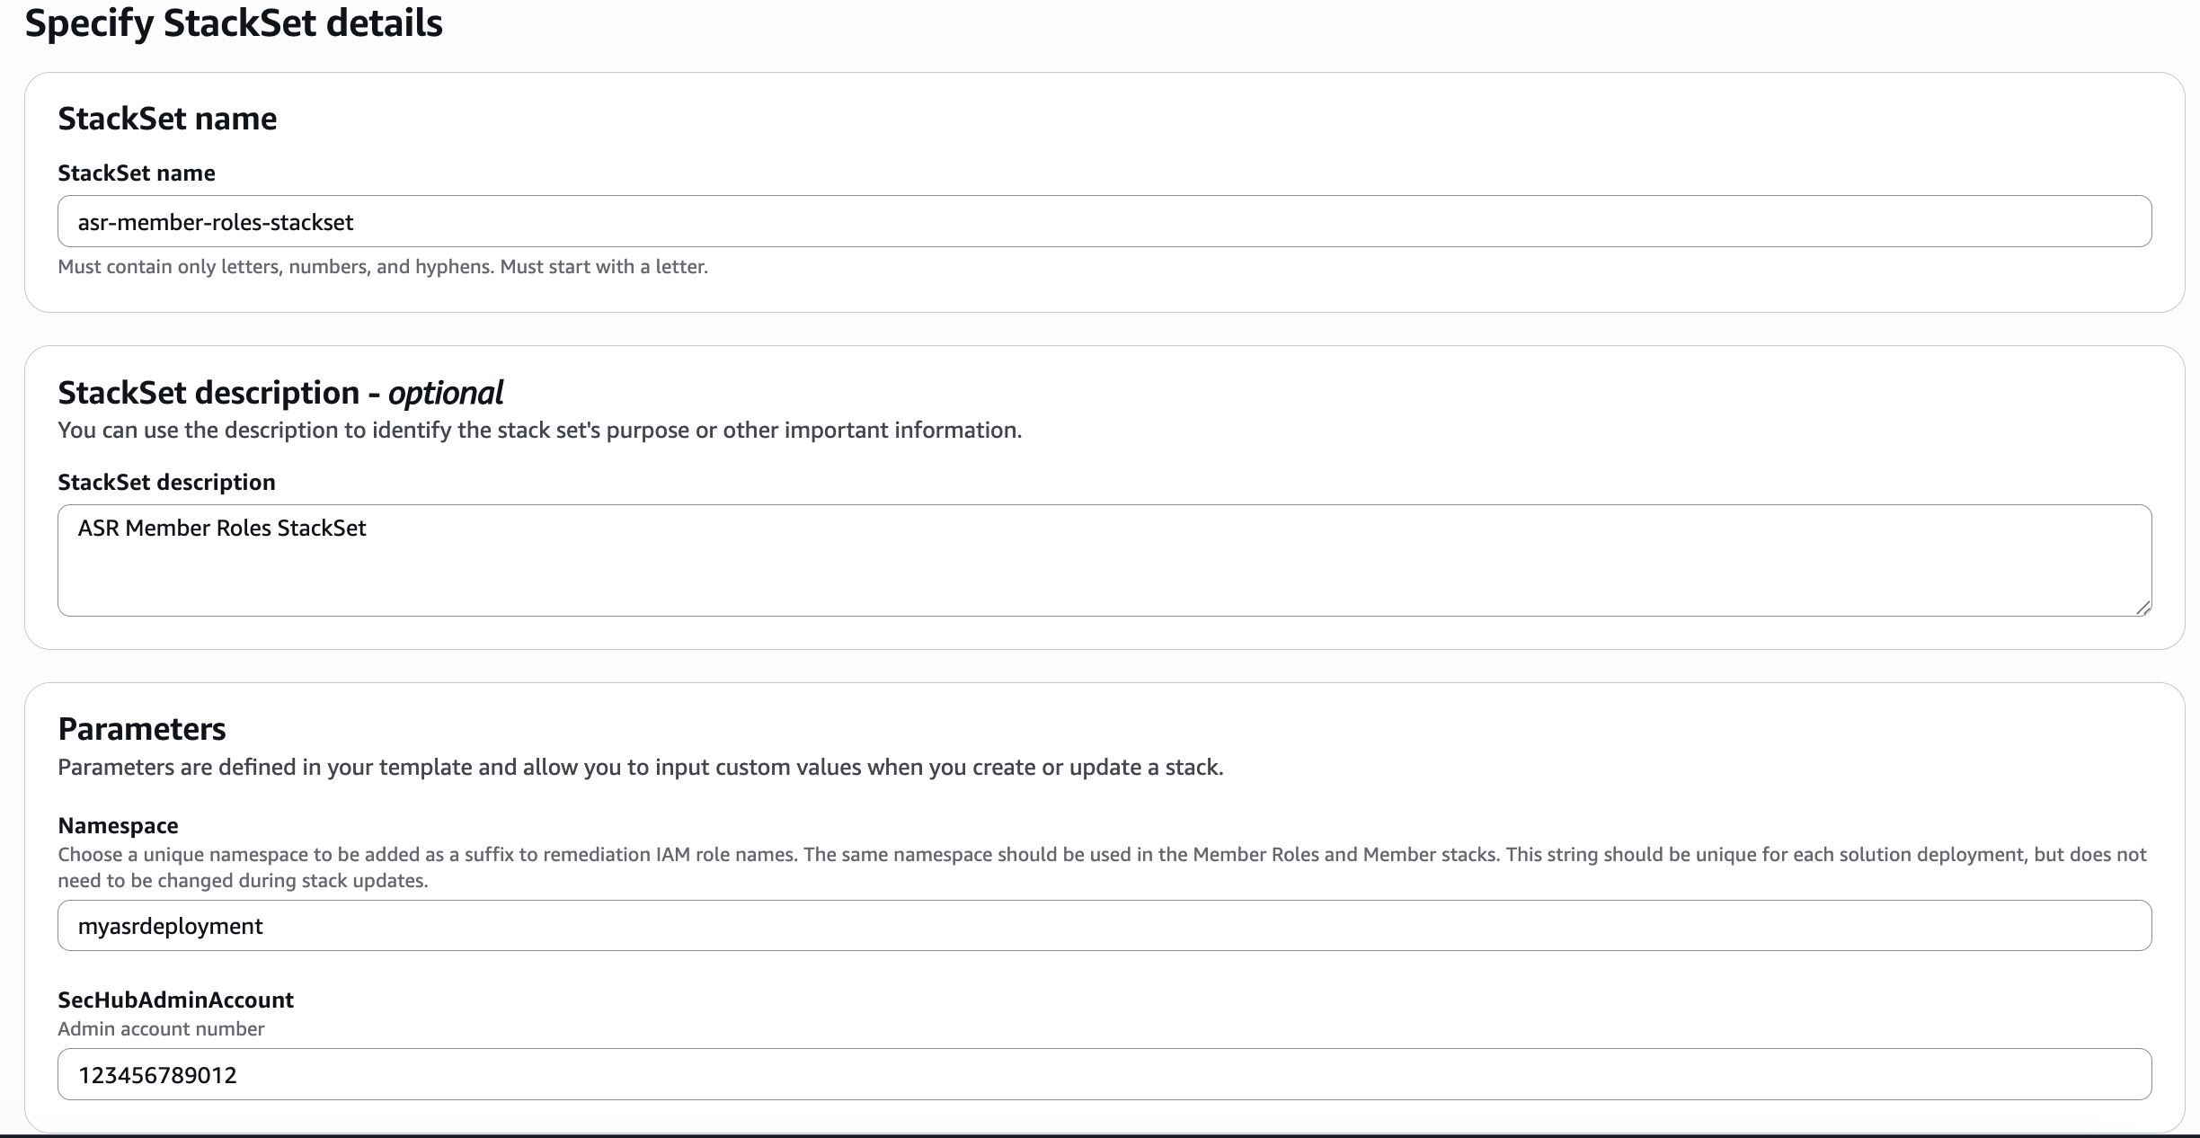
Task: Click the italic 'optional' word in heading
Action: coord(445,393)
